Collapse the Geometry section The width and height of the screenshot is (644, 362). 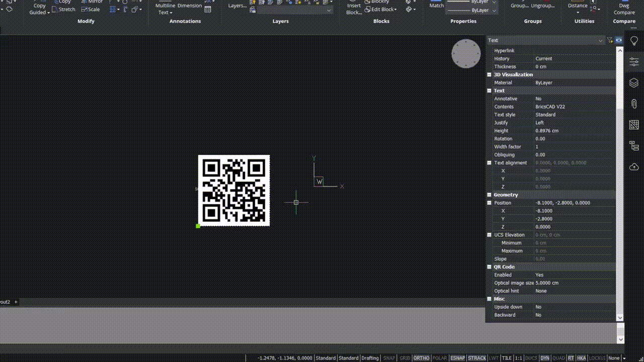pyautogui.click(x=489, y=195)
